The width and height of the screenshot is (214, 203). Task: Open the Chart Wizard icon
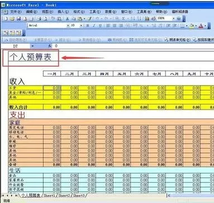147,18
